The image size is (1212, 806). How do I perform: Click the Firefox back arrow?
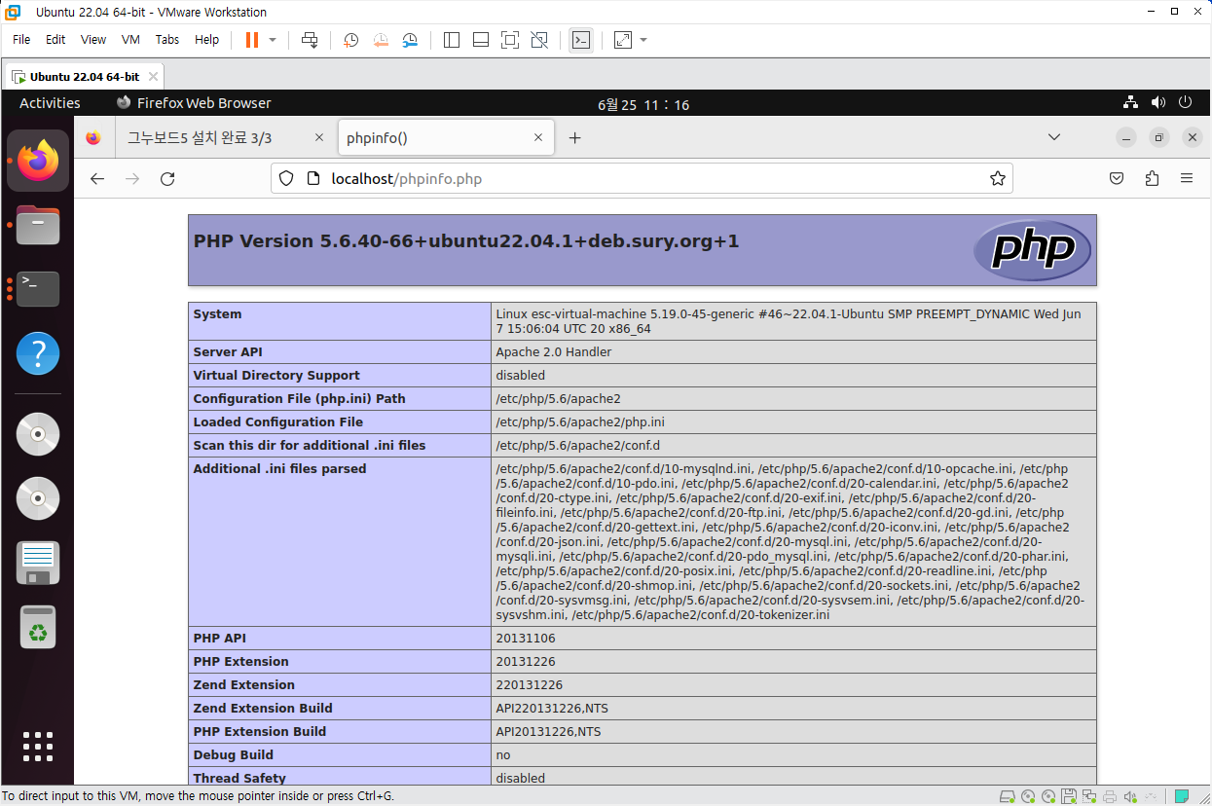[x=97, y=179]
